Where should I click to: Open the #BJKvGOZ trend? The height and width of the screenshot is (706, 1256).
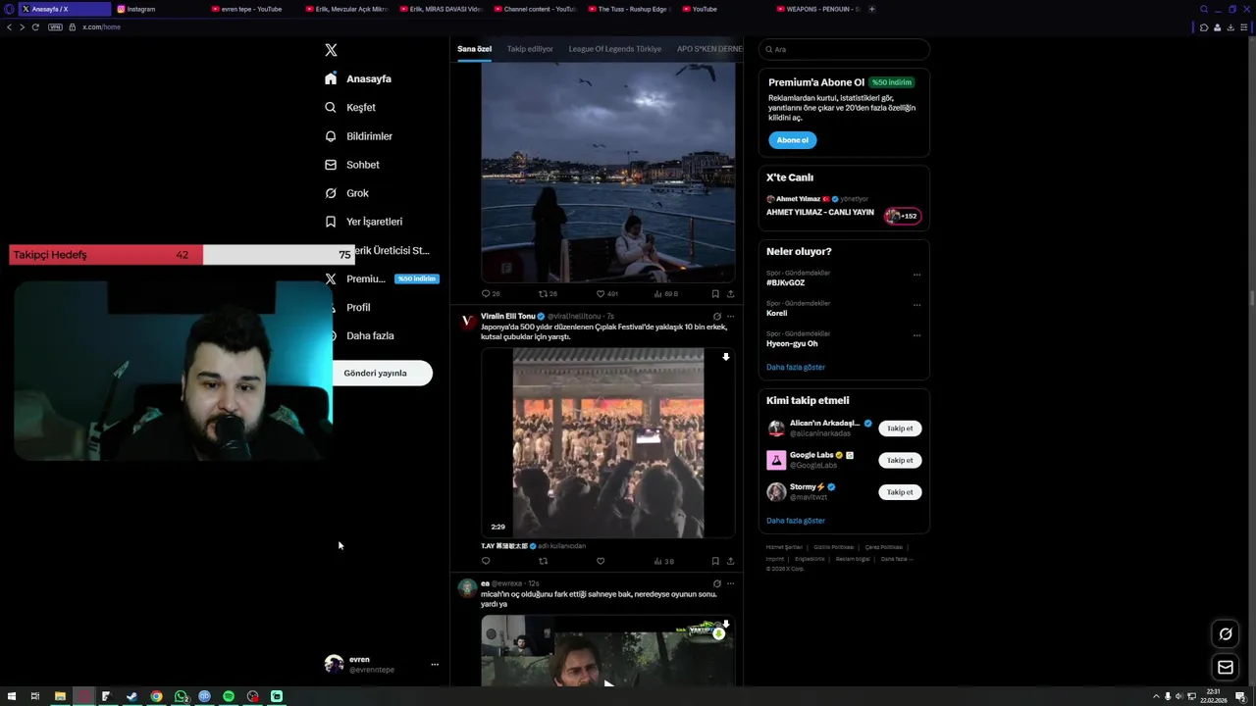(x=785, y=282)
